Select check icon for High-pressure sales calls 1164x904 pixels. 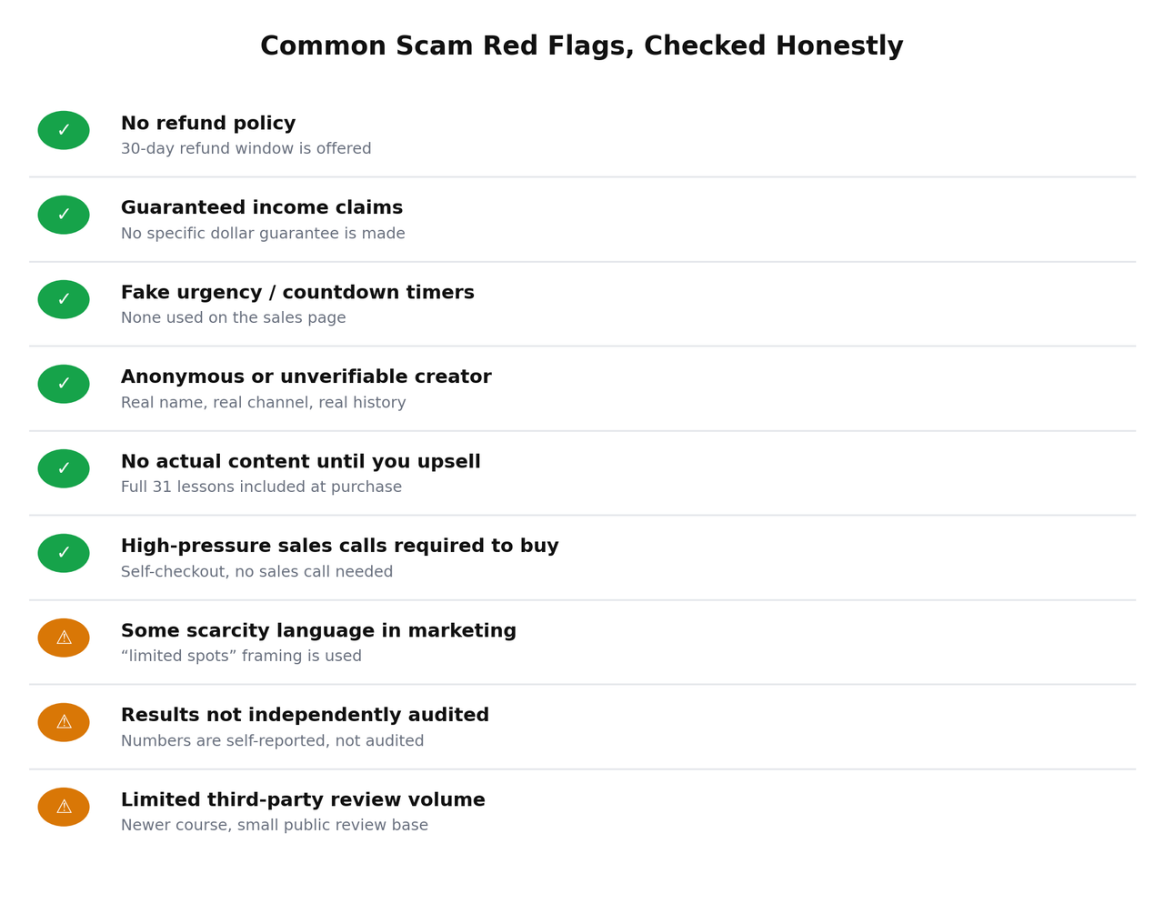64,553
